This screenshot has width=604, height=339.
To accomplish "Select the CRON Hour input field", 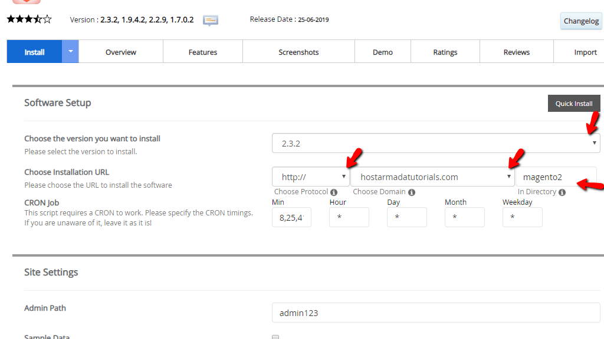I will (x=349, y=217).
